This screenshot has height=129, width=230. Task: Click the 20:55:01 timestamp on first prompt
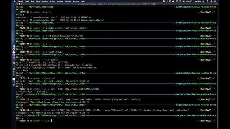coord(24,12)
